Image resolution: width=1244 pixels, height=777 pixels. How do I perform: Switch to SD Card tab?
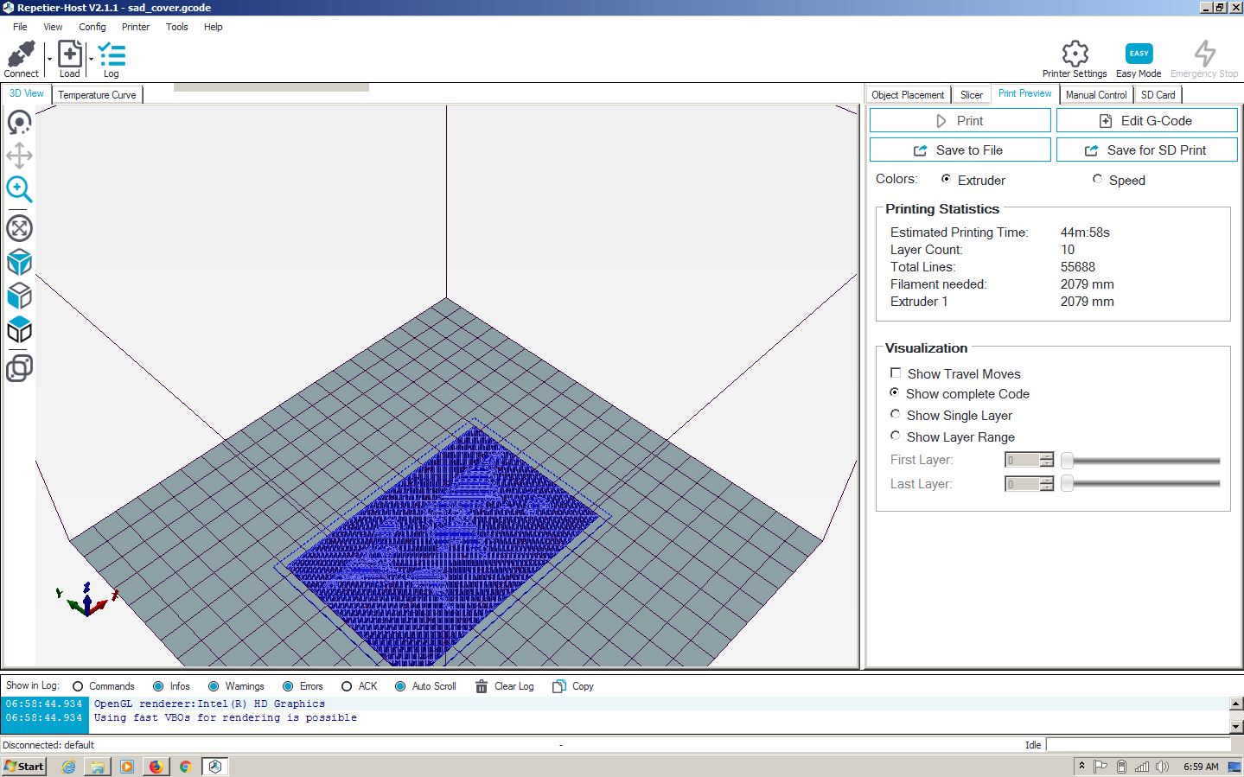1158,95
